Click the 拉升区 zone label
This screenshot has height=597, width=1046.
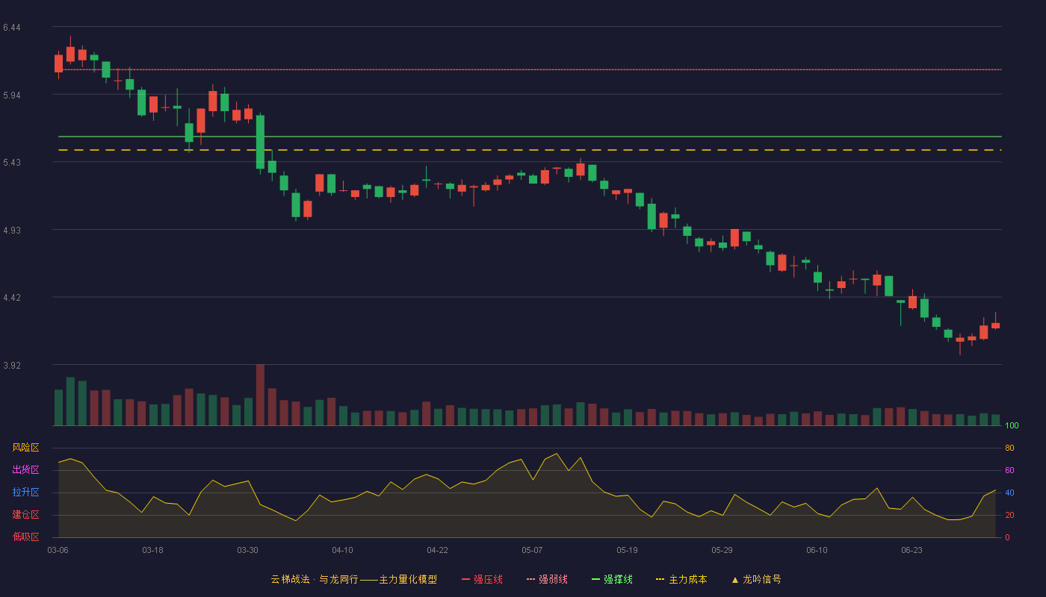coord(25,493)
